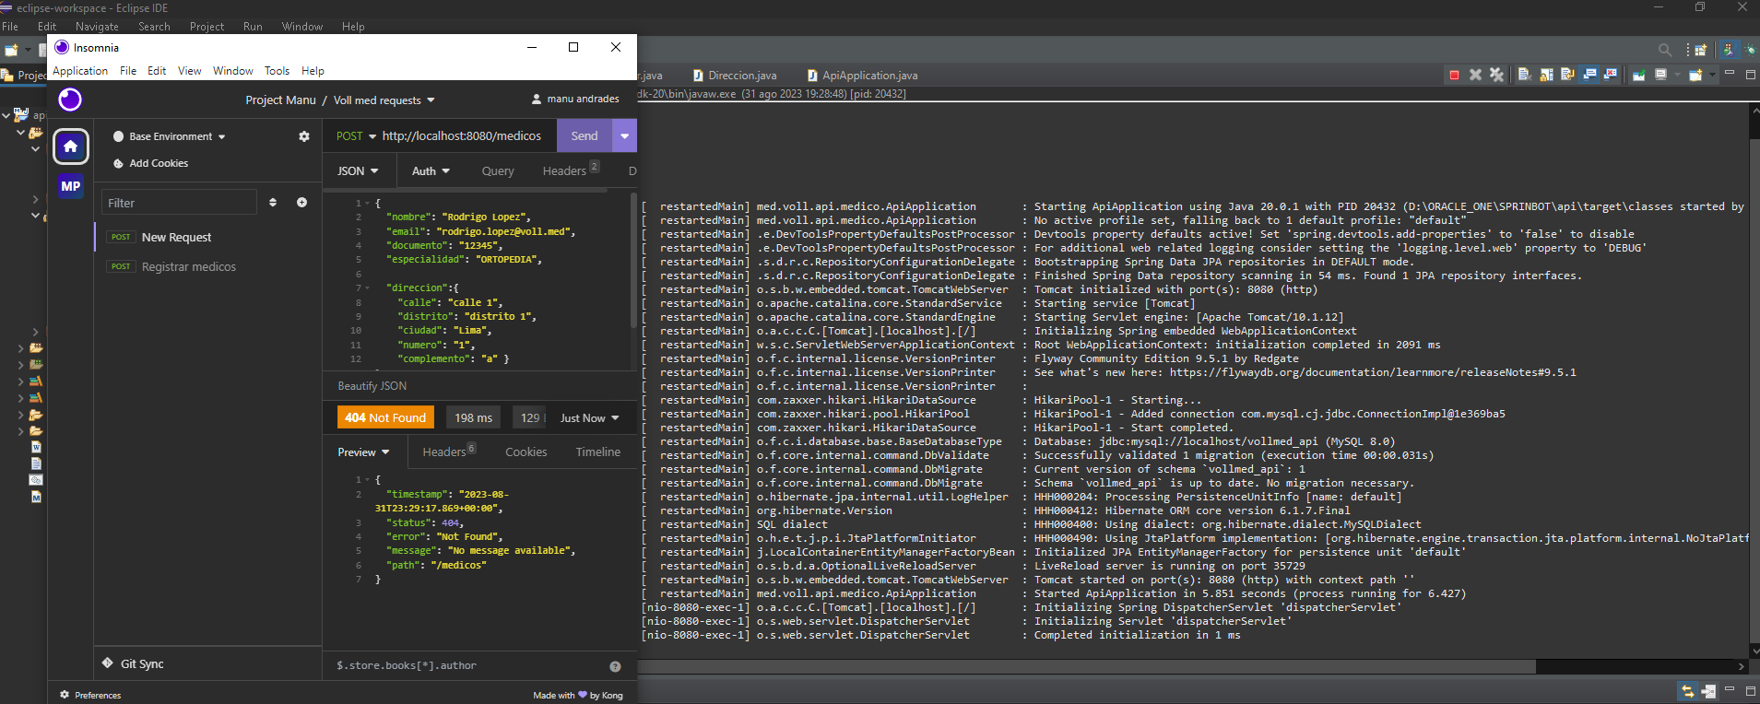Image resolution: width=1760 pixels, height=704 pixels.
Task: Click Eclipse search magnifier icon
Action: pyautogui.click(x=1665, y=50)
